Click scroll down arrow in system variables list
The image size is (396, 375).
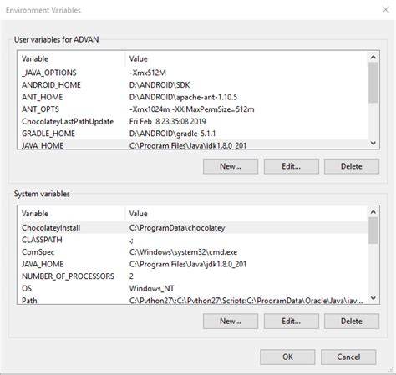coord(373,298)
